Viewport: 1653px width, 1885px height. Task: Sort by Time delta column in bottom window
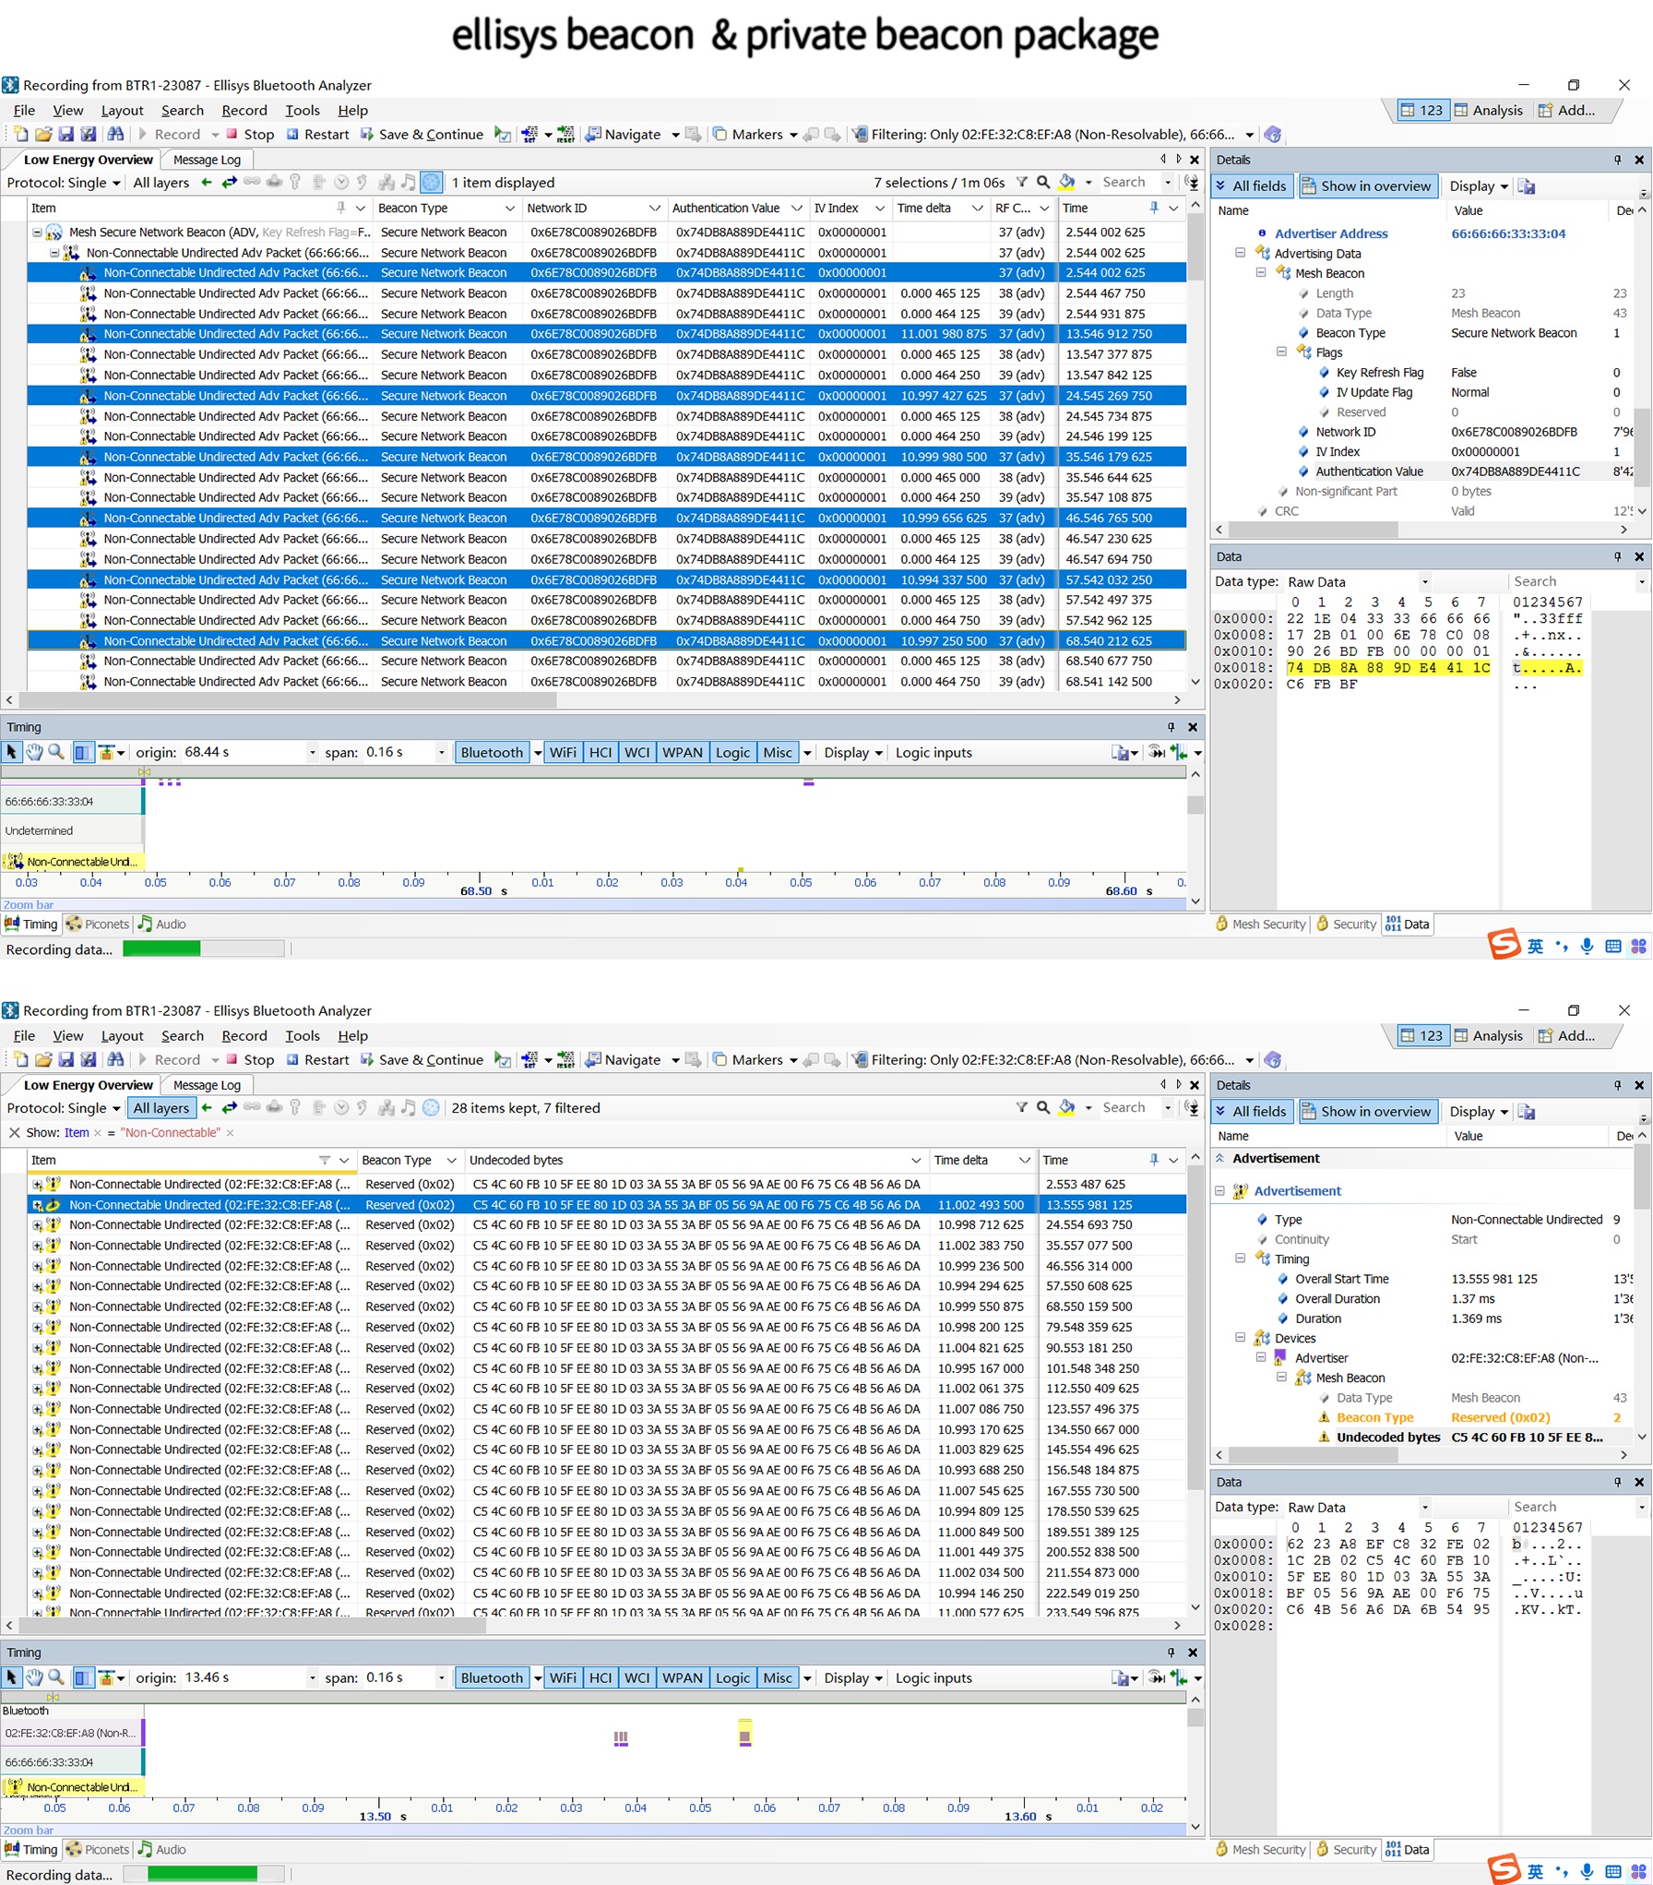[x=962, y=1161]
